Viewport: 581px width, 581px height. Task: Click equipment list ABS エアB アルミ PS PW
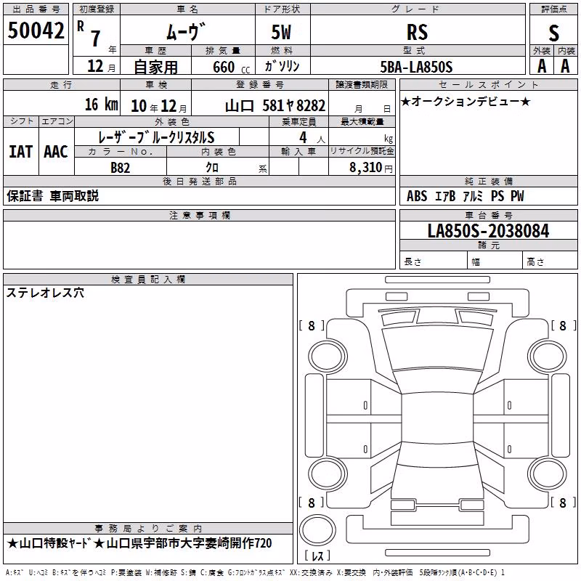click(x=466, y=196)
